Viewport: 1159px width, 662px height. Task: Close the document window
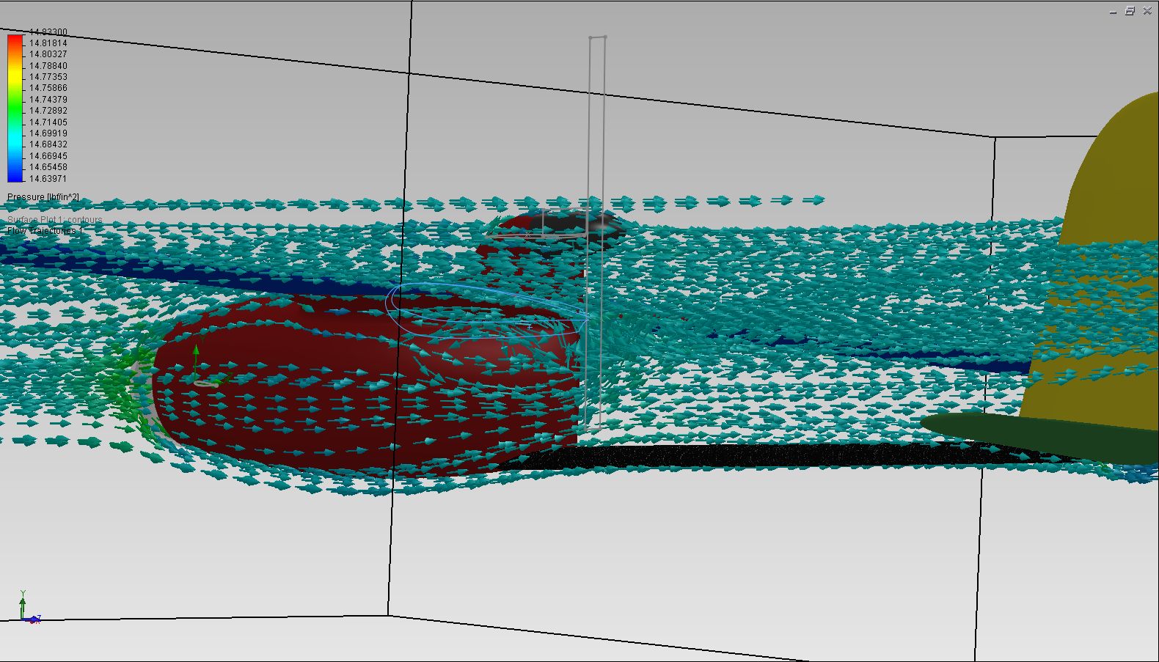pyautogui.click(x=1147, y=11)
